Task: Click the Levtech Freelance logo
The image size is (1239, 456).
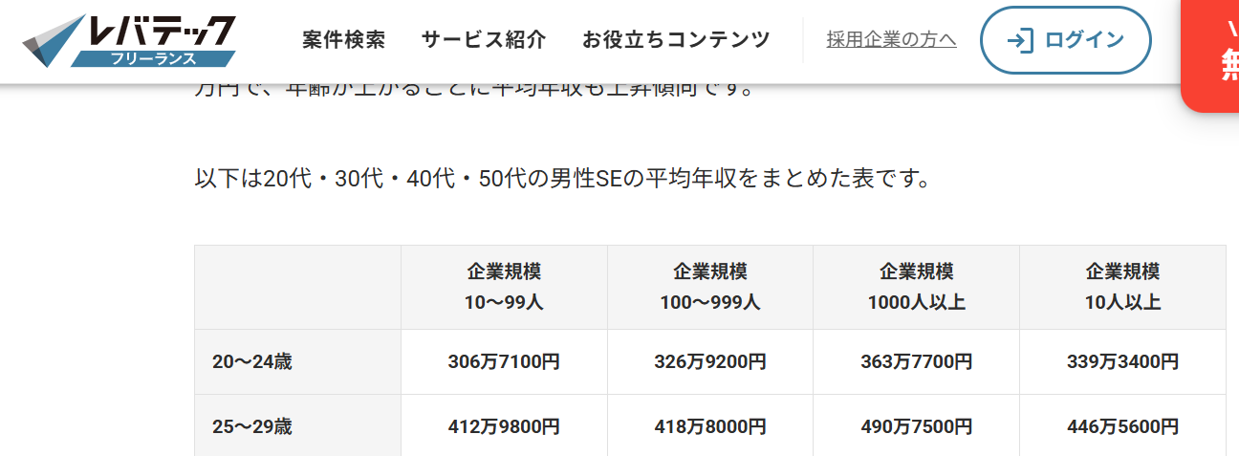Action: tap(129, 41)
